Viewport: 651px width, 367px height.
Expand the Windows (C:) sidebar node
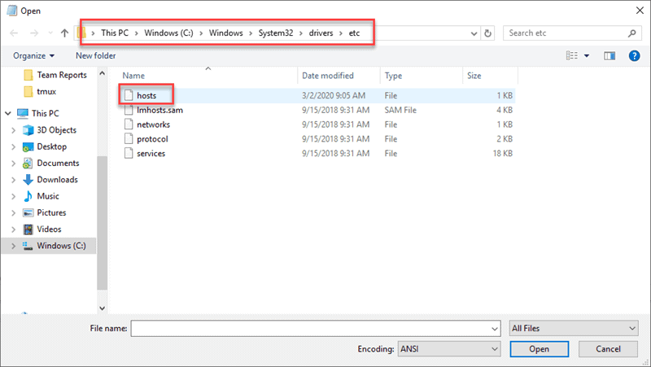pyautogui.click(x=13, y=247)
